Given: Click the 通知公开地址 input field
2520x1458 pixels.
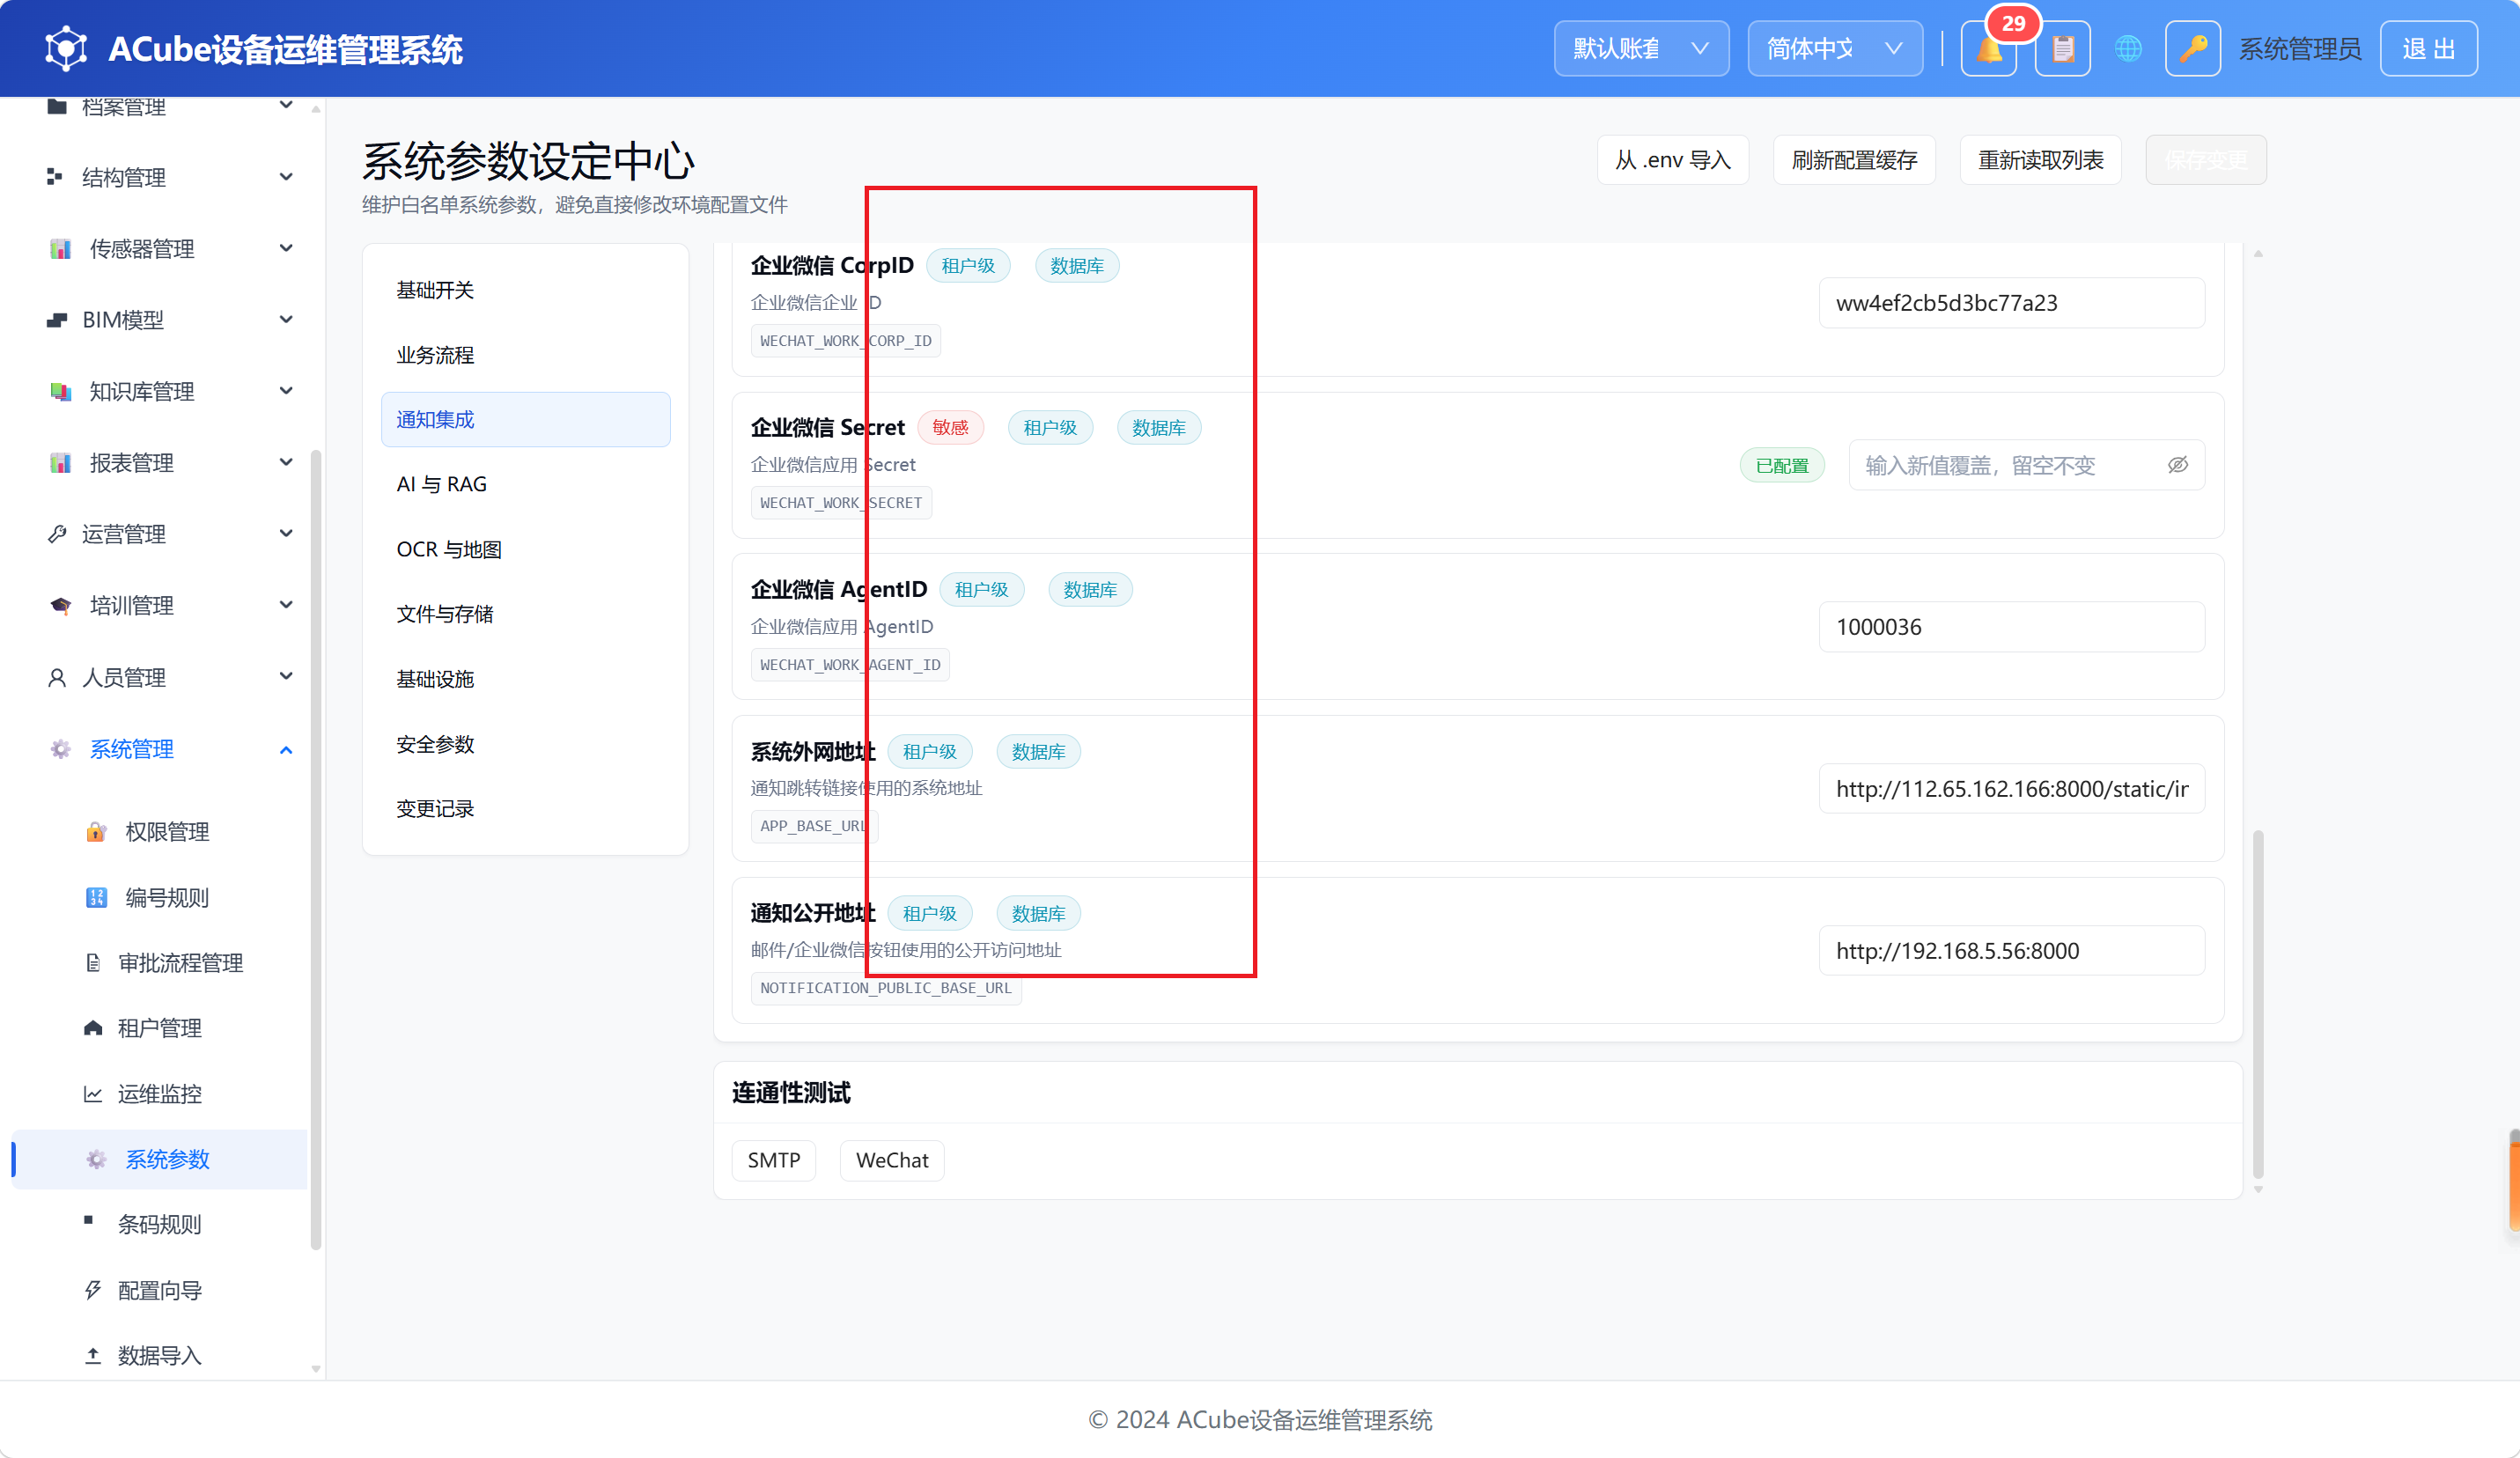Looking at the screenshot, I should [x=2011, y=951].
